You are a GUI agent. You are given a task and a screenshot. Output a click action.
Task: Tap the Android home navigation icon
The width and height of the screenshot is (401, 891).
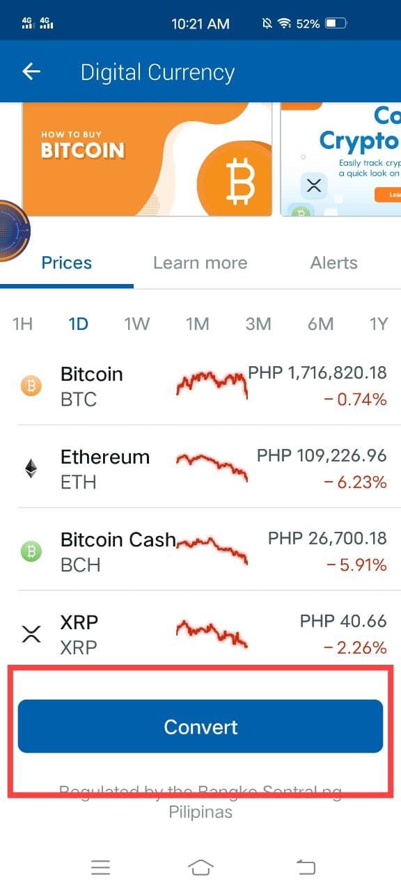click(x=200, y=867)
